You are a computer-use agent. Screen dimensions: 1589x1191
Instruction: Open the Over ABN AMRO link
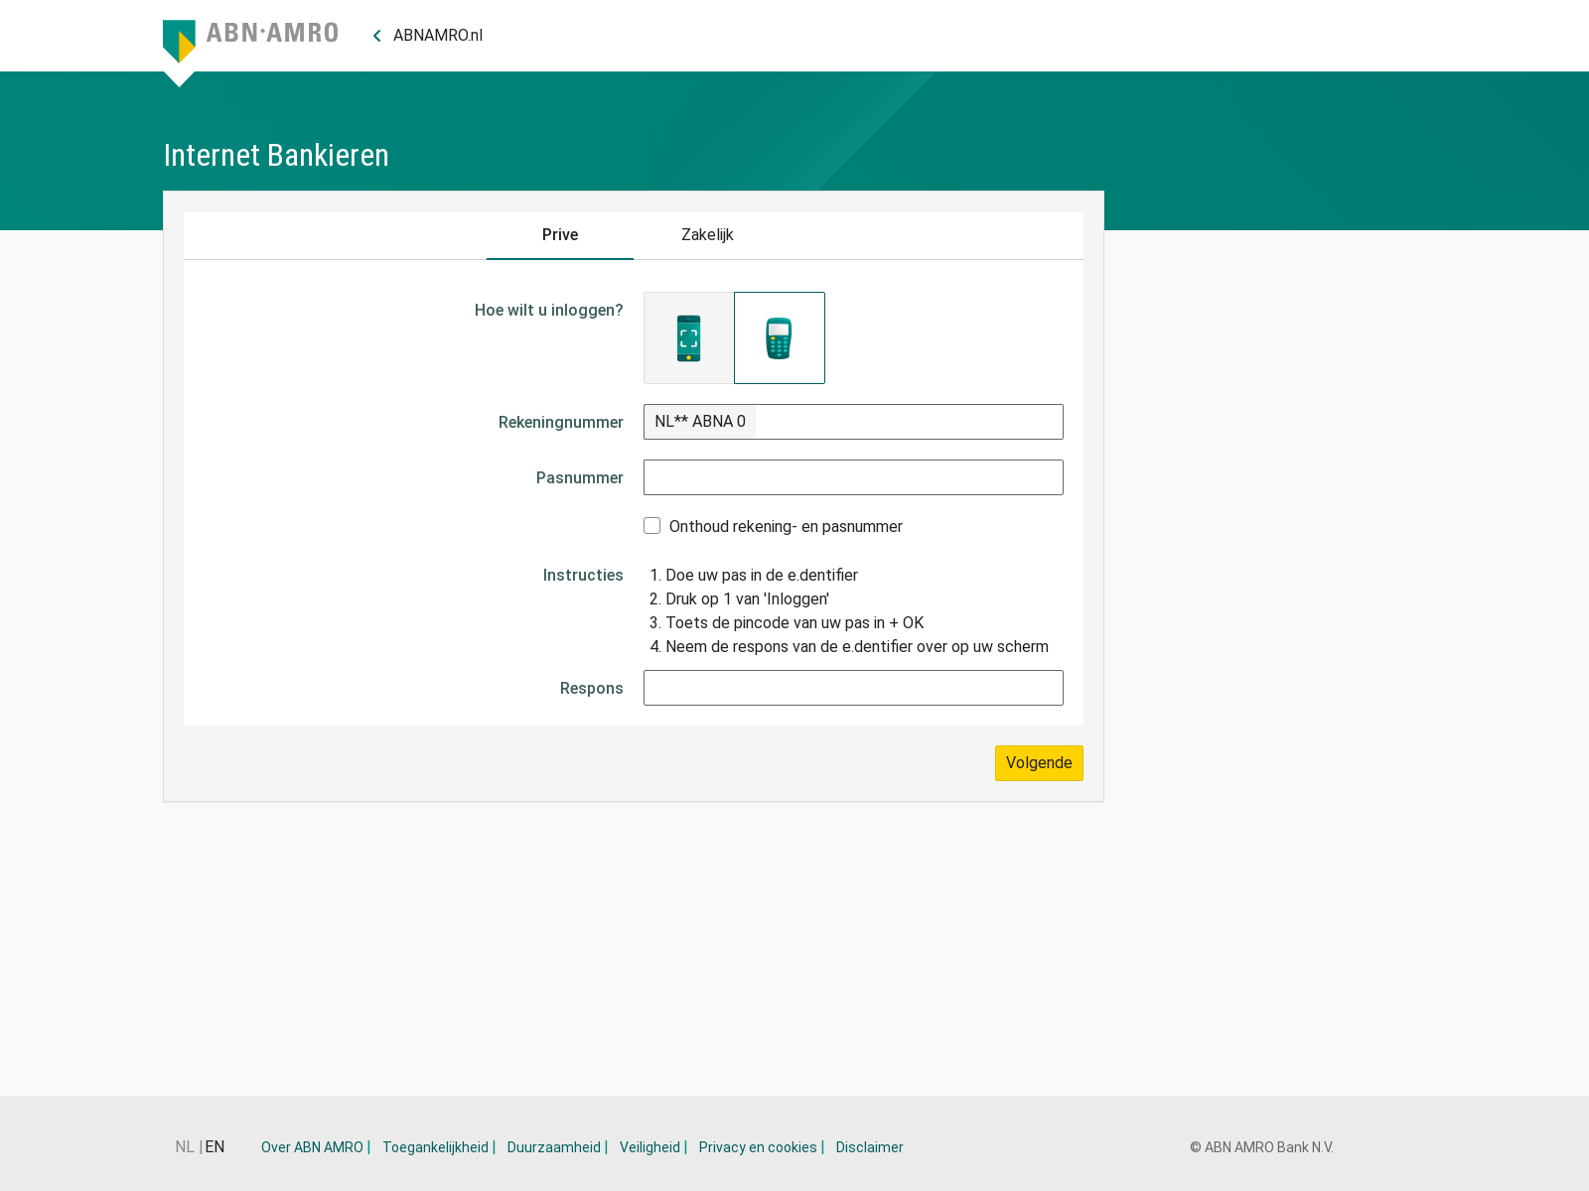click(312, 1147)
